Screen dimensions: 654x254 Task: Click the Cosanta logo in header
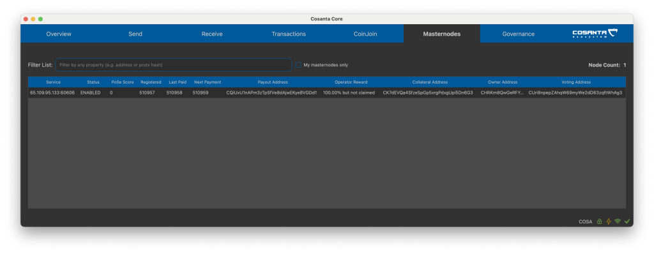[595, 33]
